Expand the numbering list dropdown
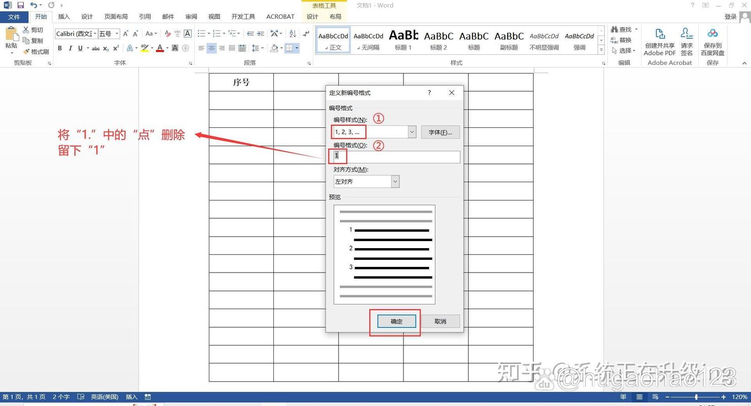The width and height of the screenshot is (751, 406). (224, 33)
